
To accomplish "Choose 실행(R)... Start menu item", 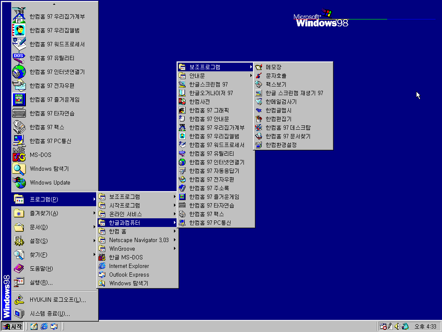I will point(55,282).
